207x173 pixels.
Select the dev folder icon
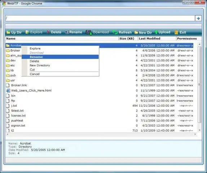[8, 61]
